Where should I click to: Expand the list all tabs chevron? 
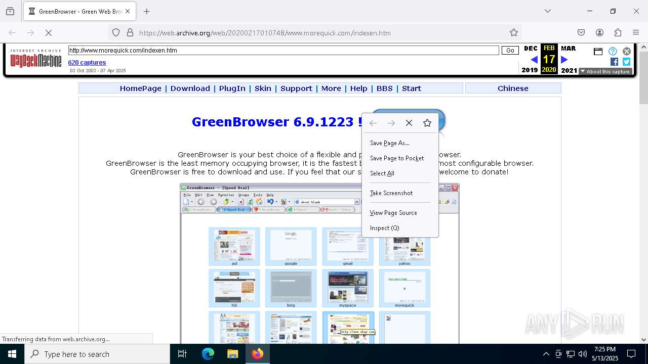pos(548,11)
